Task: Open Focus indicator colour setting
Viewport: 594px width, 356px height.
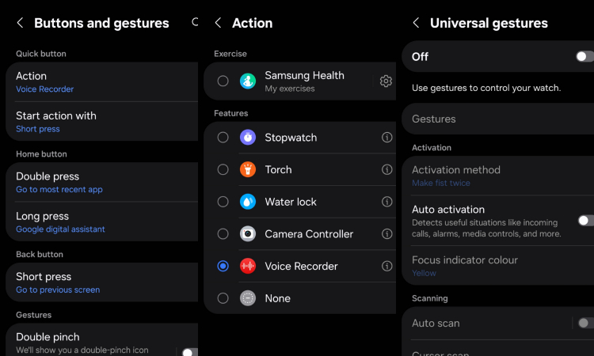Action: point(498,266)
